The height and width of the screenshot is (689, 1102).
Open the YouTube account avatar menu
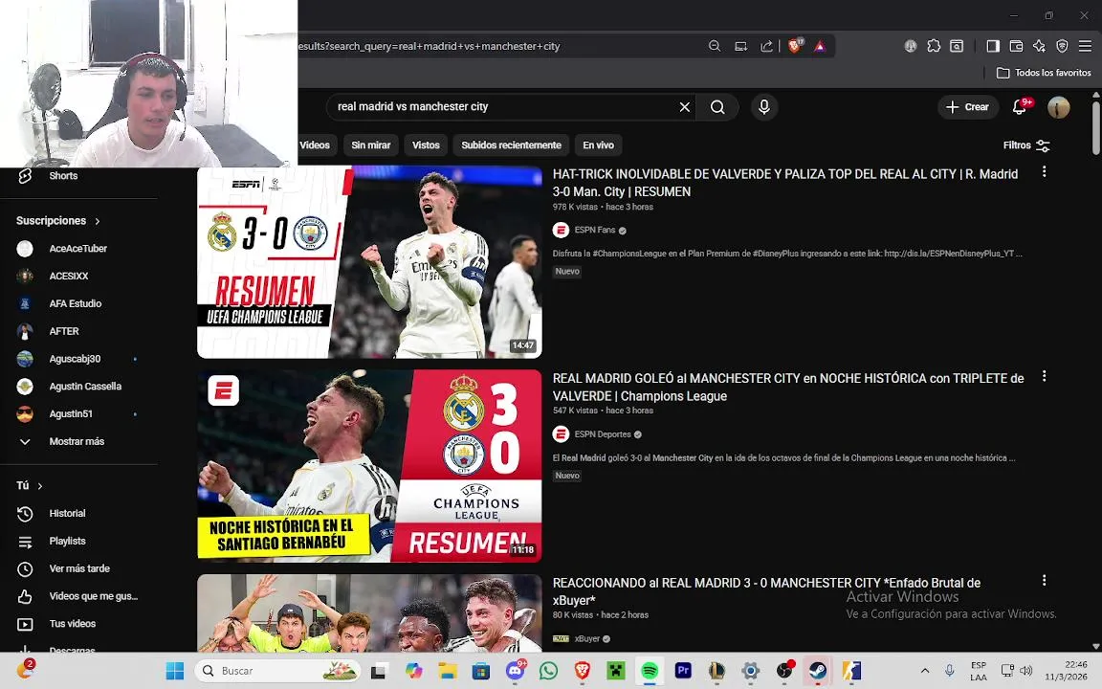[1058, 107]
